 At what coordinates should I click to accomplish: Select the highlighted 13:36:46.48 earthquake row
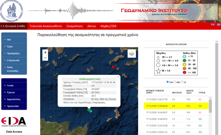pos(176,106)
